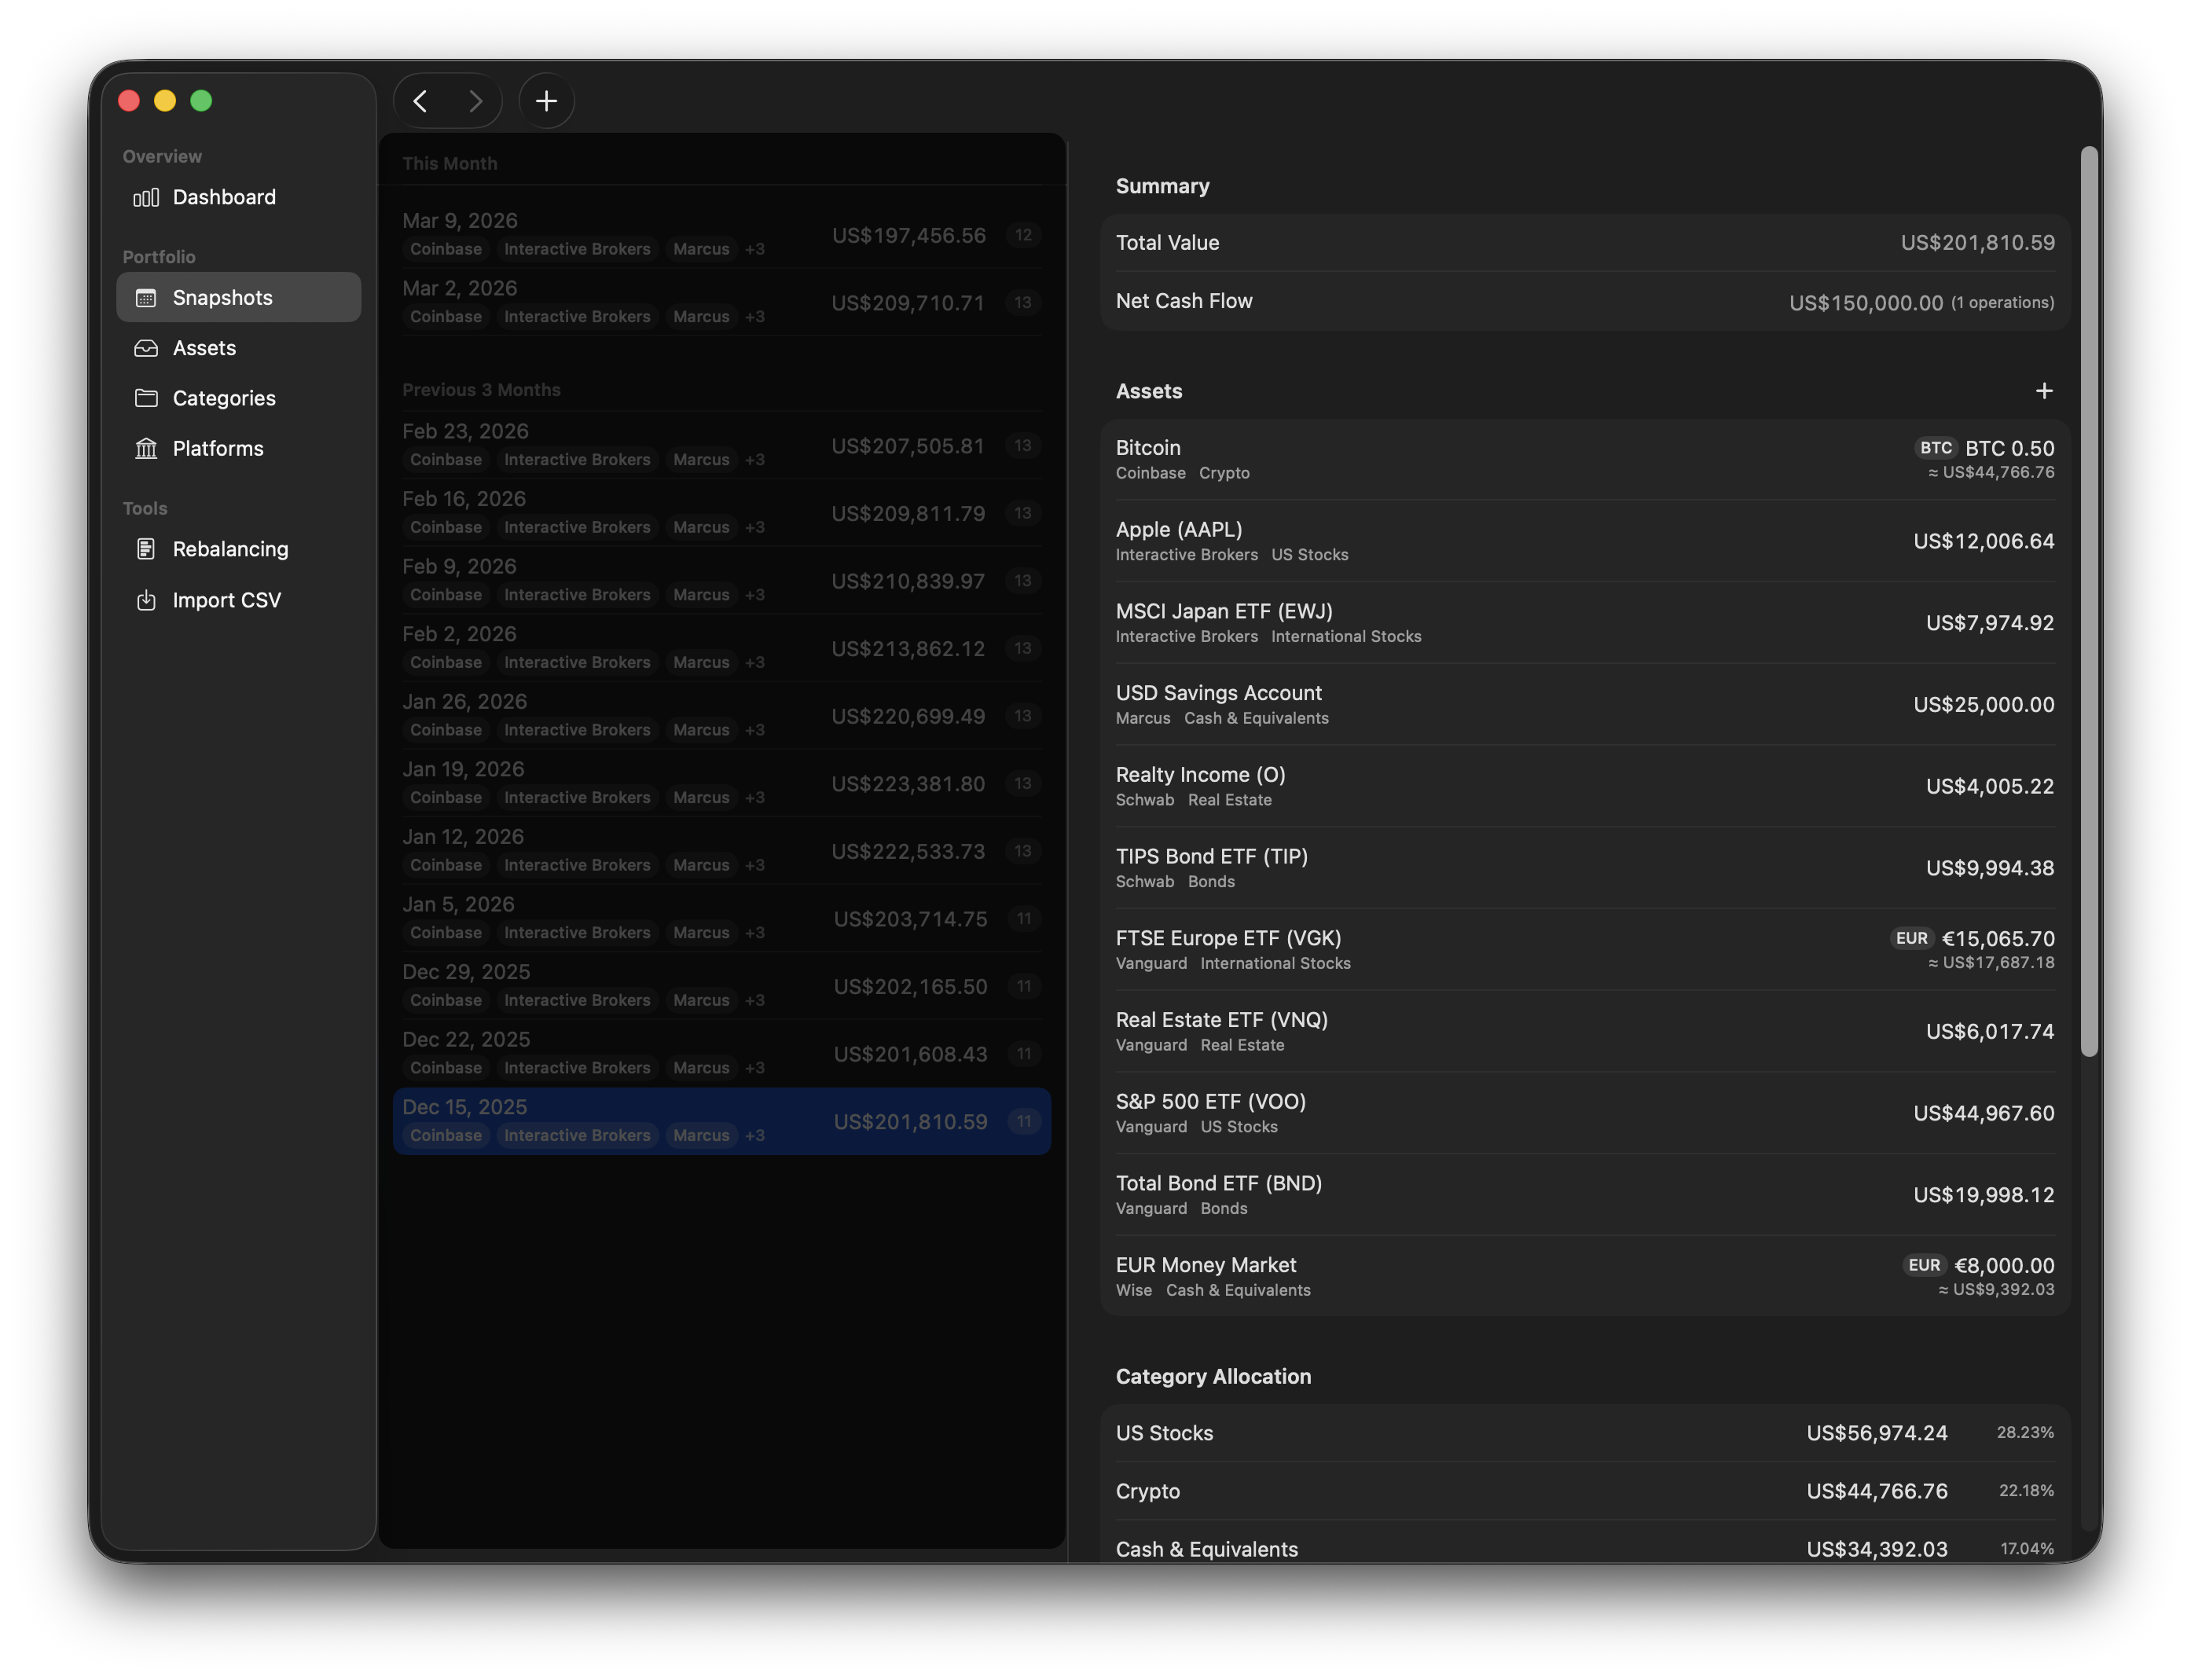Screen dimensions: 2191x1680
Task: Click the Import CSV download icon
Action: 146,600
